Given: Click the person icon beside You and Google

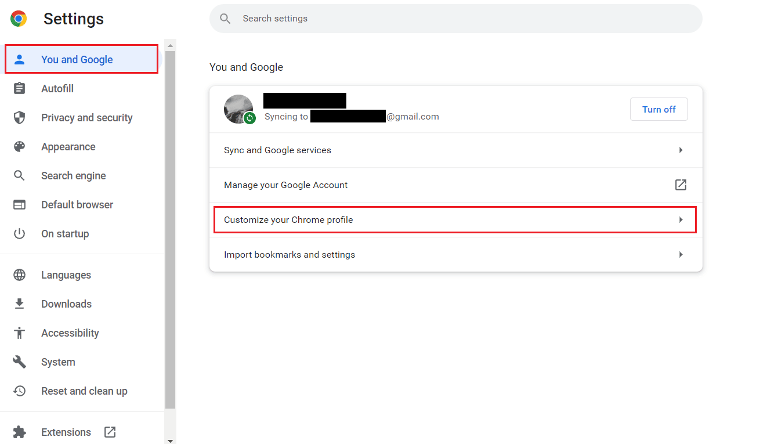Looking at the screenshot, I should pyautogui.click(x=20, y=59).
